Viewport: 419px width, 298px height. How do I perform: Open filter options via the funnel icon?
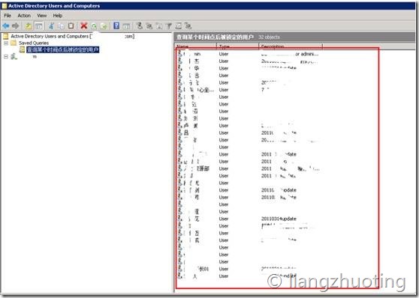[x=169, y=26]
